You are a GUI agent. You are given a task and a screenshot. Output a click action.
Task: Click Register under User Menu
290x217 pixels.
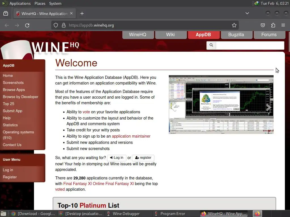[x=10, y=177]
